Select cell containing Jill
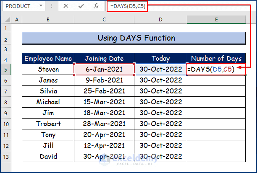 [x=48, y=145]
